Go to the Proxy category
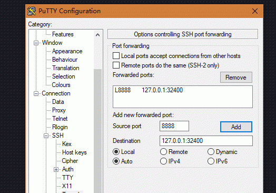Screen dimensions: 276x193 click(x=59, y=110)
